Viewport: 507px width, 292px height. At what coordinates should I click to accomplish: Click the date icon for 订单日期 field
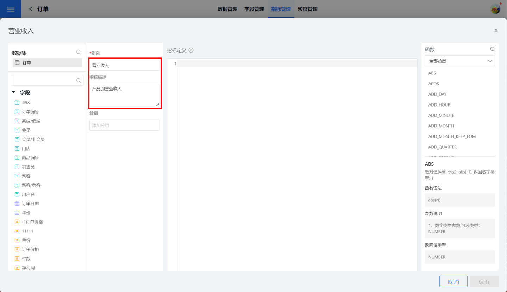17,203
